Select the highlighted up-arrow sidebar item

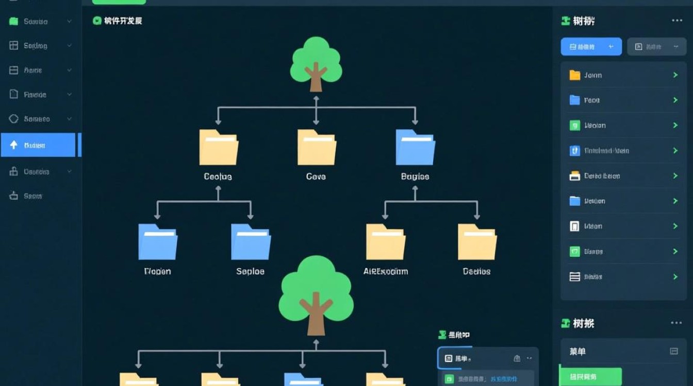coord(38,145)
